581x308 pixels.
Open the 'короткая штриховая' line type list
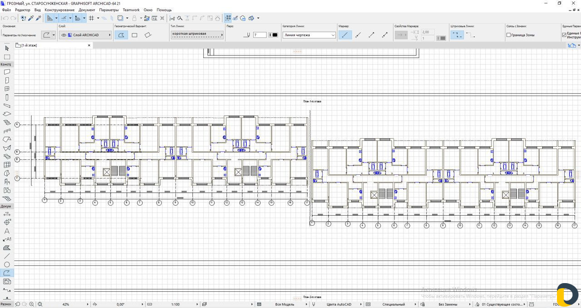click(x=197, y=34)
